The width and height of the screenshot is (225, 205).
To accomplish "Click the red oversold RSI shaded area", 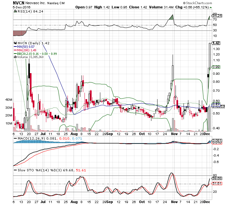I will 19,33.
